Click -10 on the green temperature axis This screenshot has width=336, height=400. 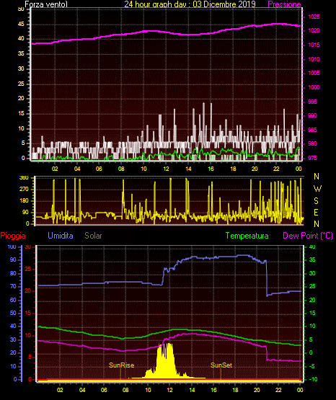[314, 379]
